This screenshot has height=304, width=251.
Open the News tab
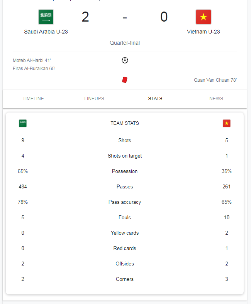216,99
